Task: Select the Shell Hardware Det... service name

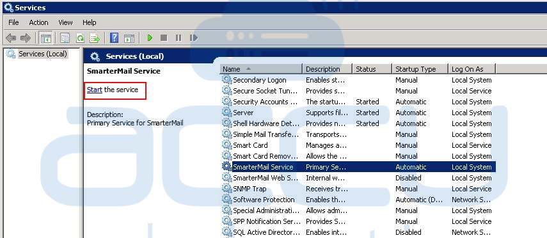Action: coord(266,123)
